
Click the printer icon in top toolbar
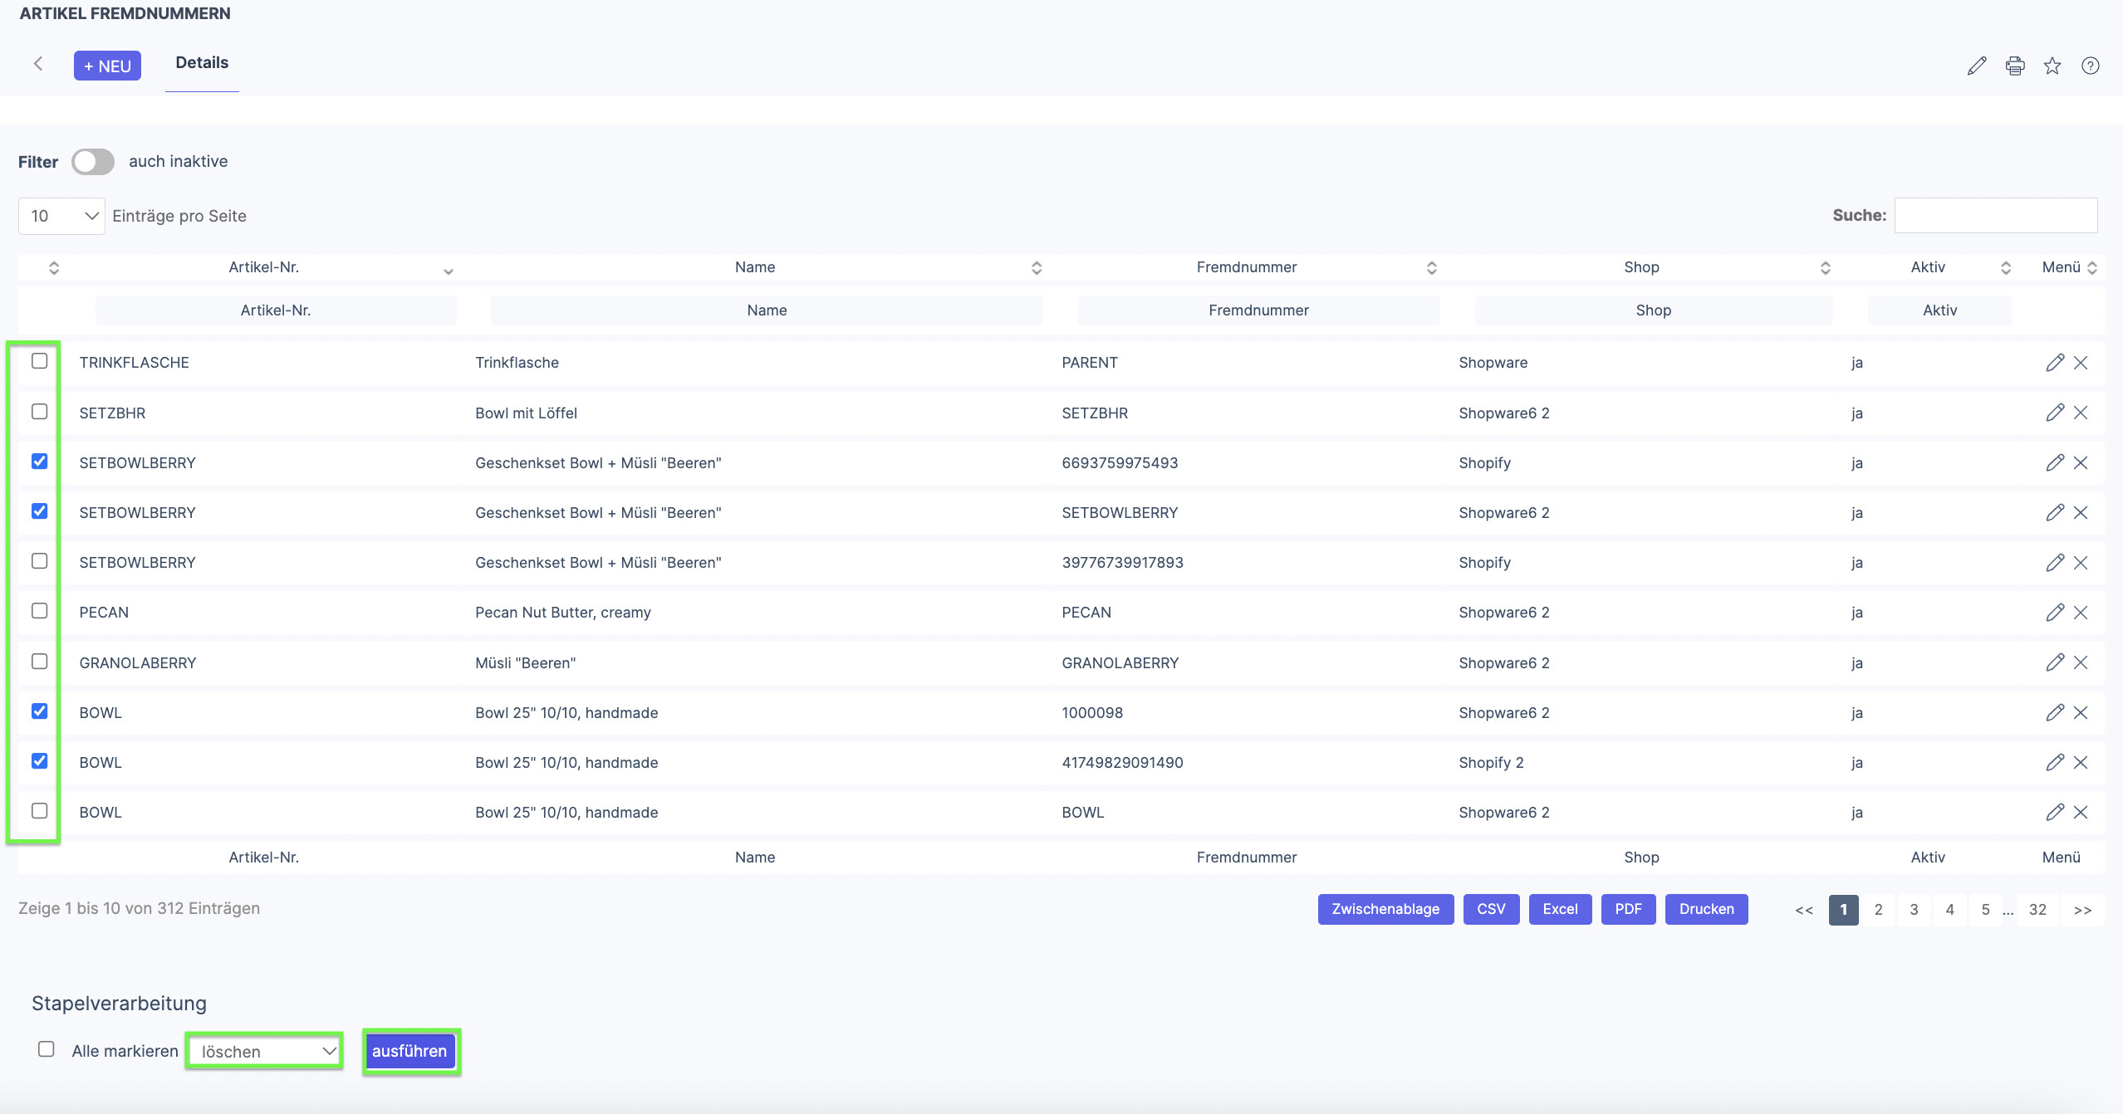click(2015, 66)
